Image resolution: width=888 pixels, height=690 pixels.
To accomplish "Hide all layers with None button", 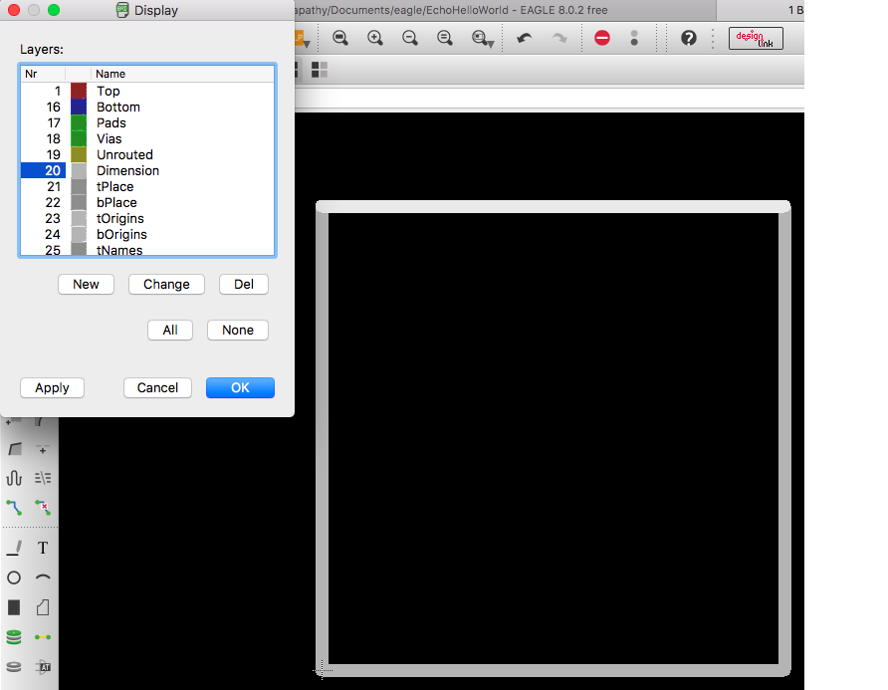I will point(238,331).
